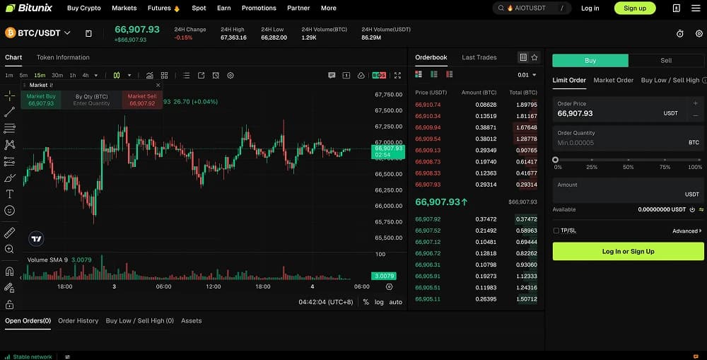Enable the TP/SL checkbox
Viewport: 707px width, 360px height.
556,231
